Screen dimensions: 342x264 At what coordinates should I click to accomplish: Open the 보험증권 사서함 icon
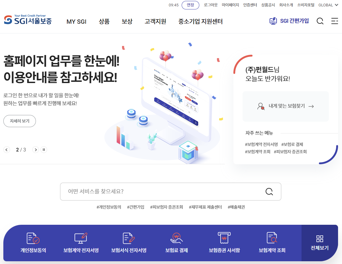point(224,238)
